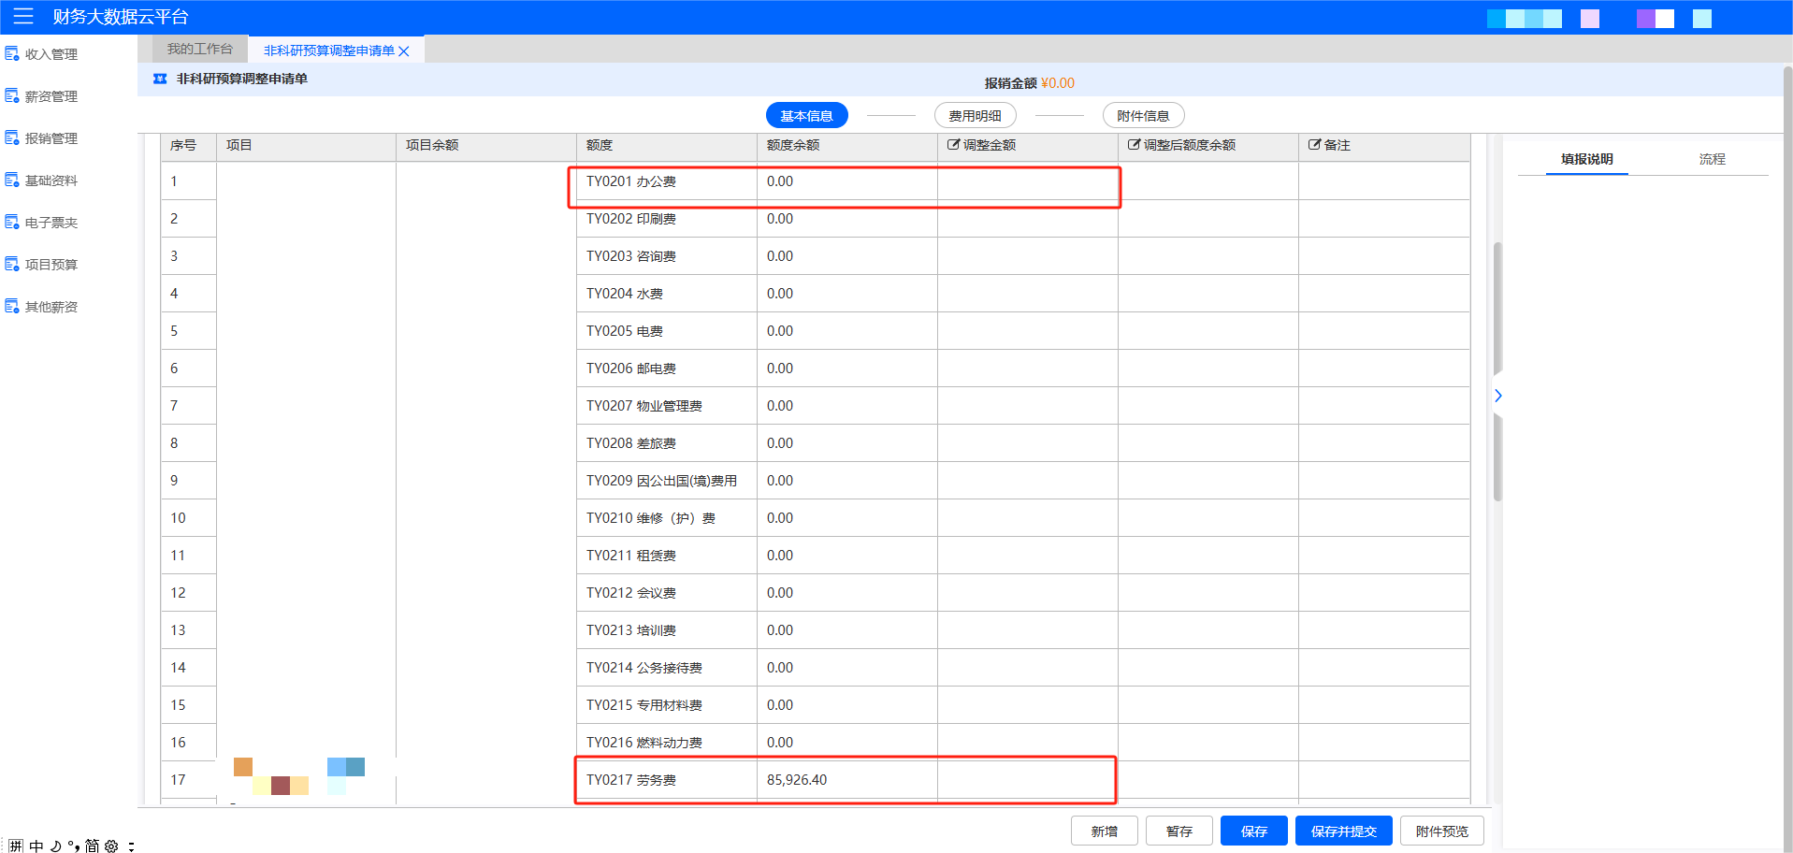
Task: Click the 薪资管理 sidebar icon
Action: (x=12, y=96)
